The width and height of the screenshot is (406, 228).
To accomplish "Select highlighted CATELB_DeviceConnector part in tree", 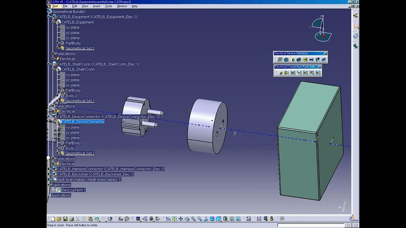I will tap(82, 122).
